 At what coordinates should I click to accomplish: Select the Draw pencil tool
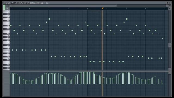pyautogui.click(x=12, y=3)
